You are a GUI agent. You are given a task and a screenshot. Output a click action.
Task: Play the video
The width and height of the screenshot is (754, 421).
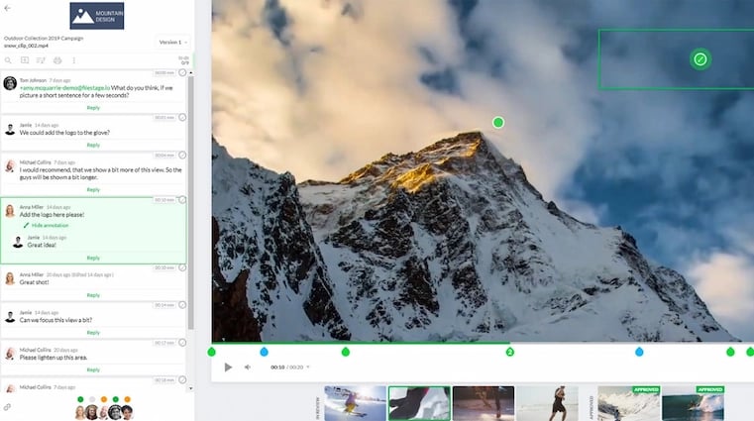(x=228, y=367)
